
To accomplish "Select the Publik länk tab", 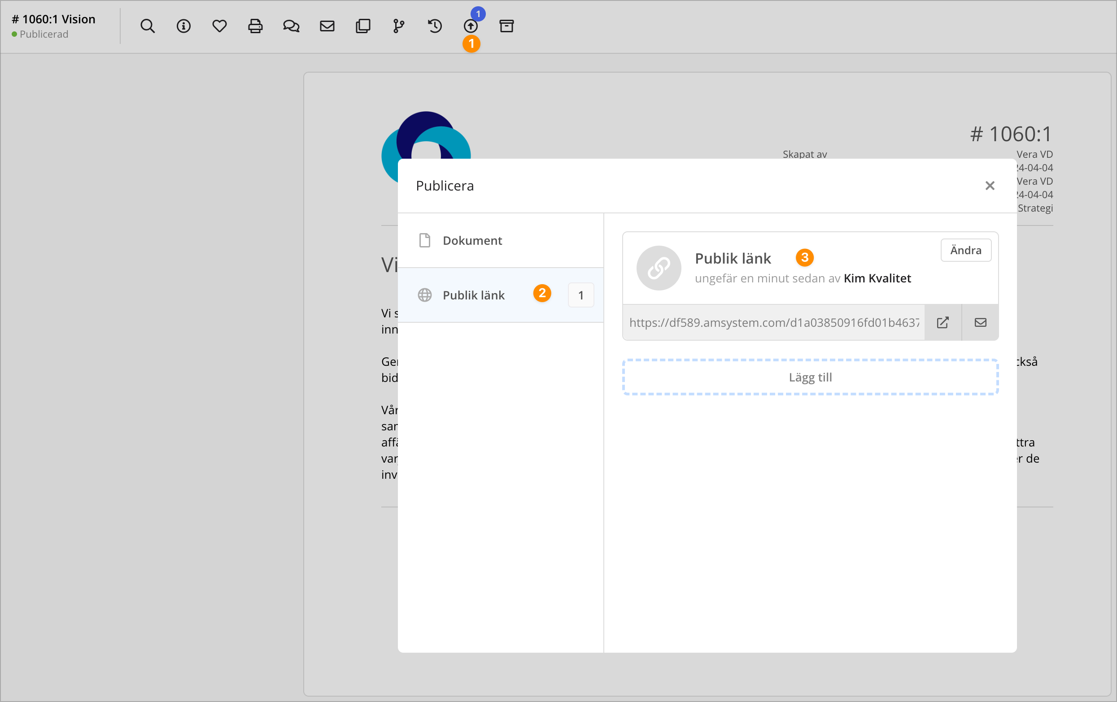I will click(x=501, y=295).
